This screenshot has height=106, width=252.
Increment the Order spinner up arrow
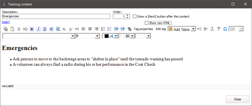coord(127,15)
